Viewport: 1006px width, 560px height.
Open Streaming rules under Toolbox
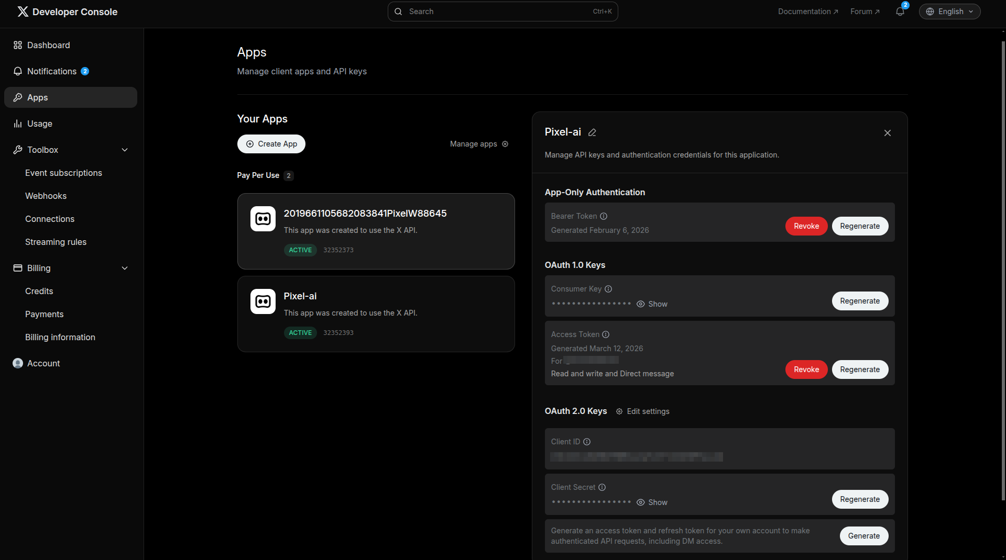click(x=56, y=242)
